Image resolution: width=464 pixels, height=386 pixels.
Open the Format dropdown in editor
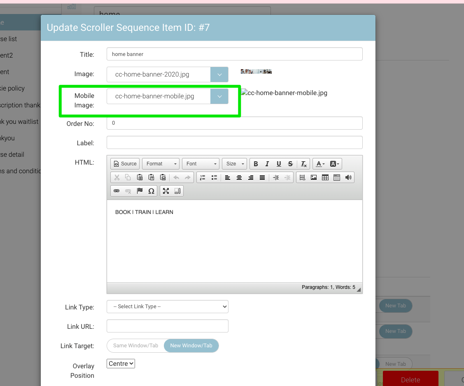(x=161, y=164)
